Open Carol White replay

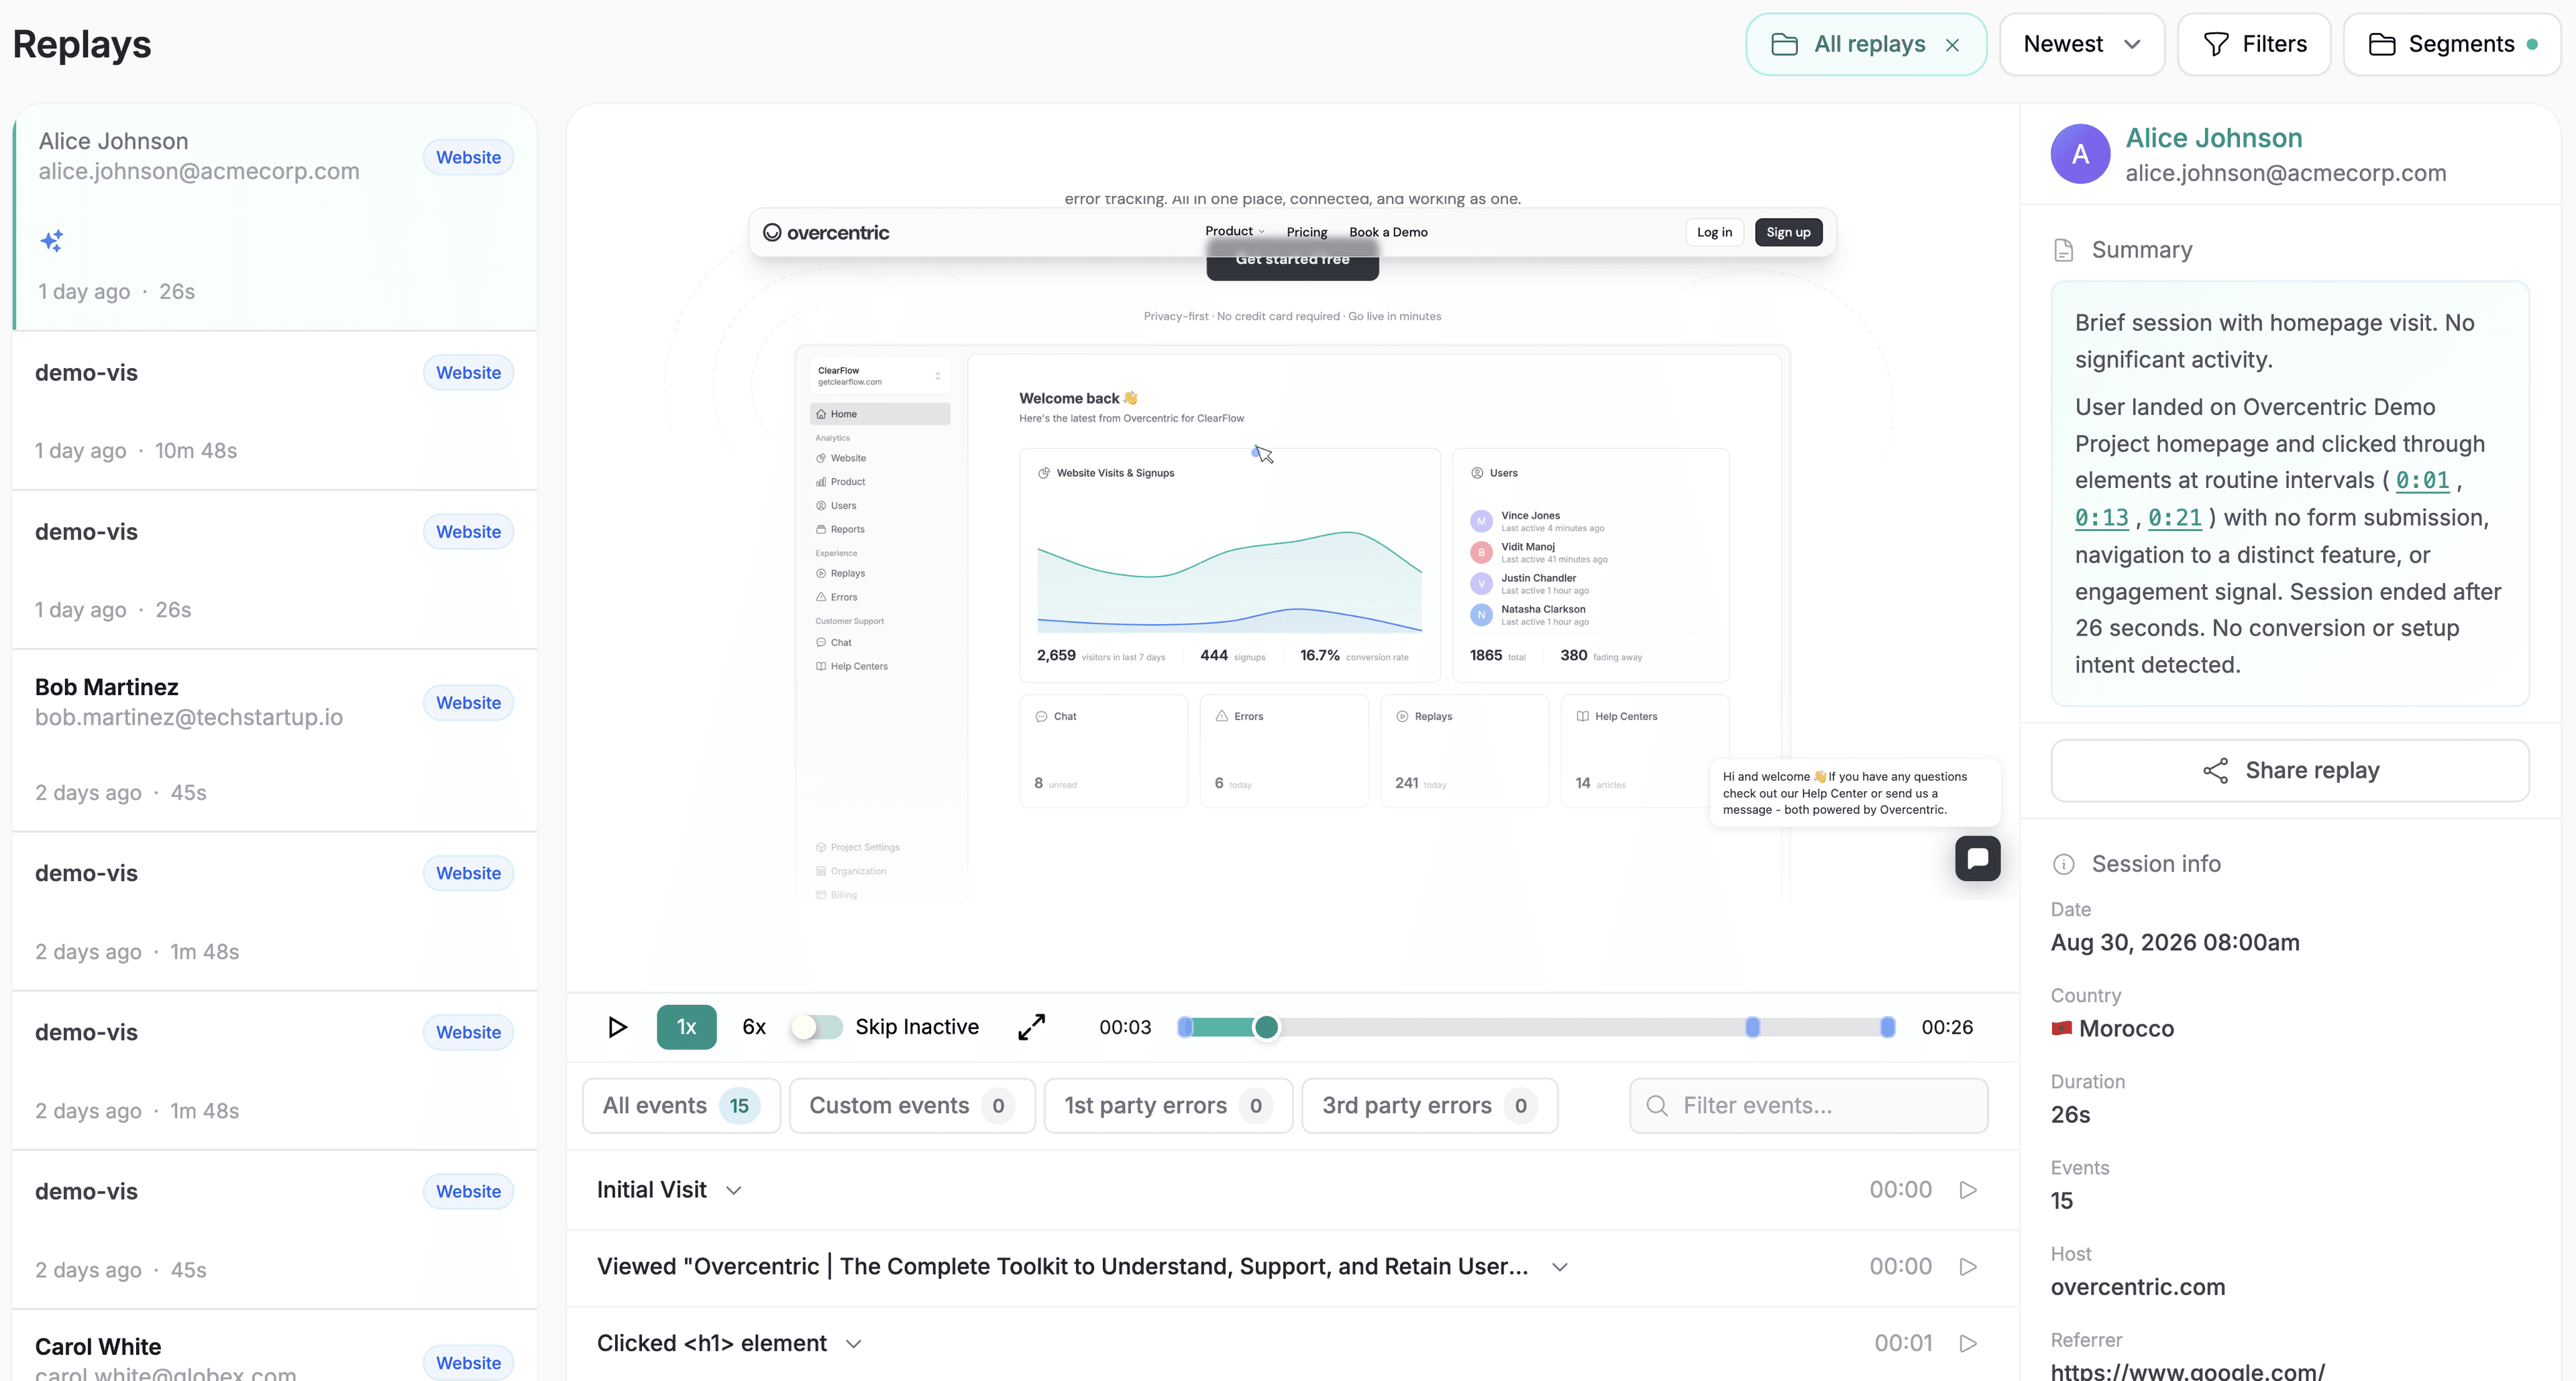tap(275, 1346)
